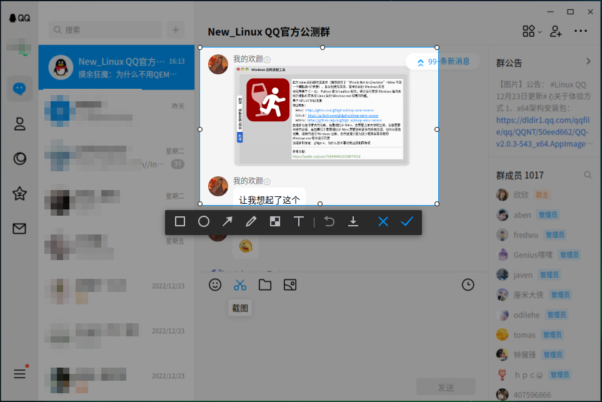Open the conversation dated 星期五

[x=116, y=248]
